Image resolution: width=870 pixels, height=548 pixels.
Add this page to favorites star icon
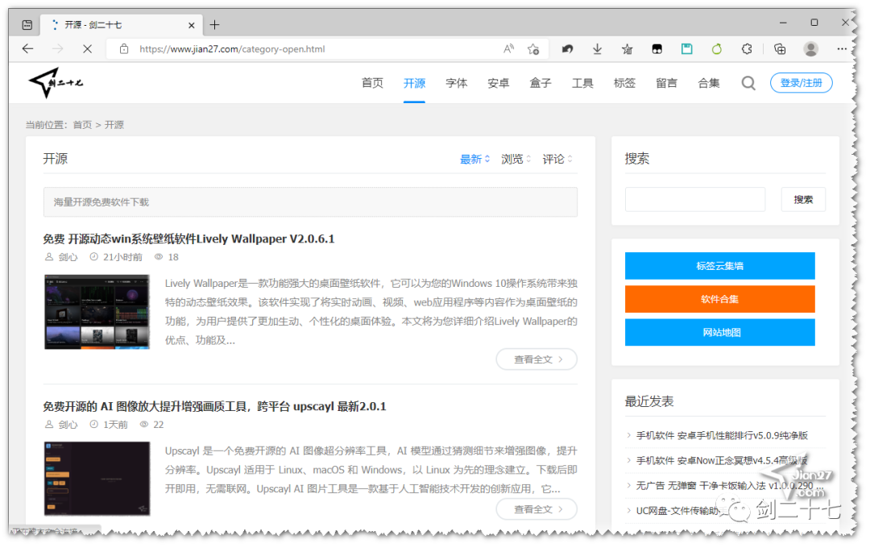pyautogui.click(x=533, y=49)
